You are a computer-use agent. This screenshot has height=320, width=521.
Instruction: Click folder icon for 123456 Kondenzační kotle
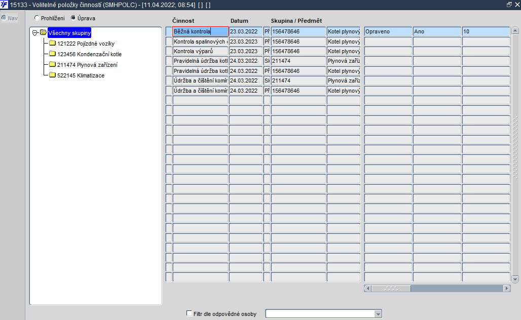(53, 54)
